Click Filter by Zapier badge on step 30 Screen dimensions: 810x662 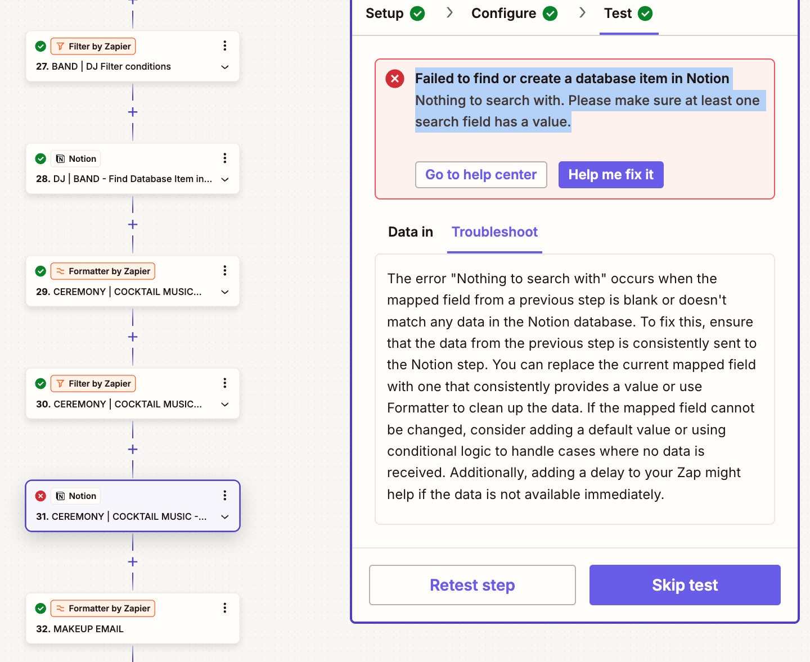(x=93, y=383)
